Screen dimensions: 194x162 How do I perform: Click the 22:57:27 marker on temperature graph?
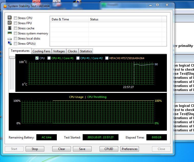tap(128, 87)
